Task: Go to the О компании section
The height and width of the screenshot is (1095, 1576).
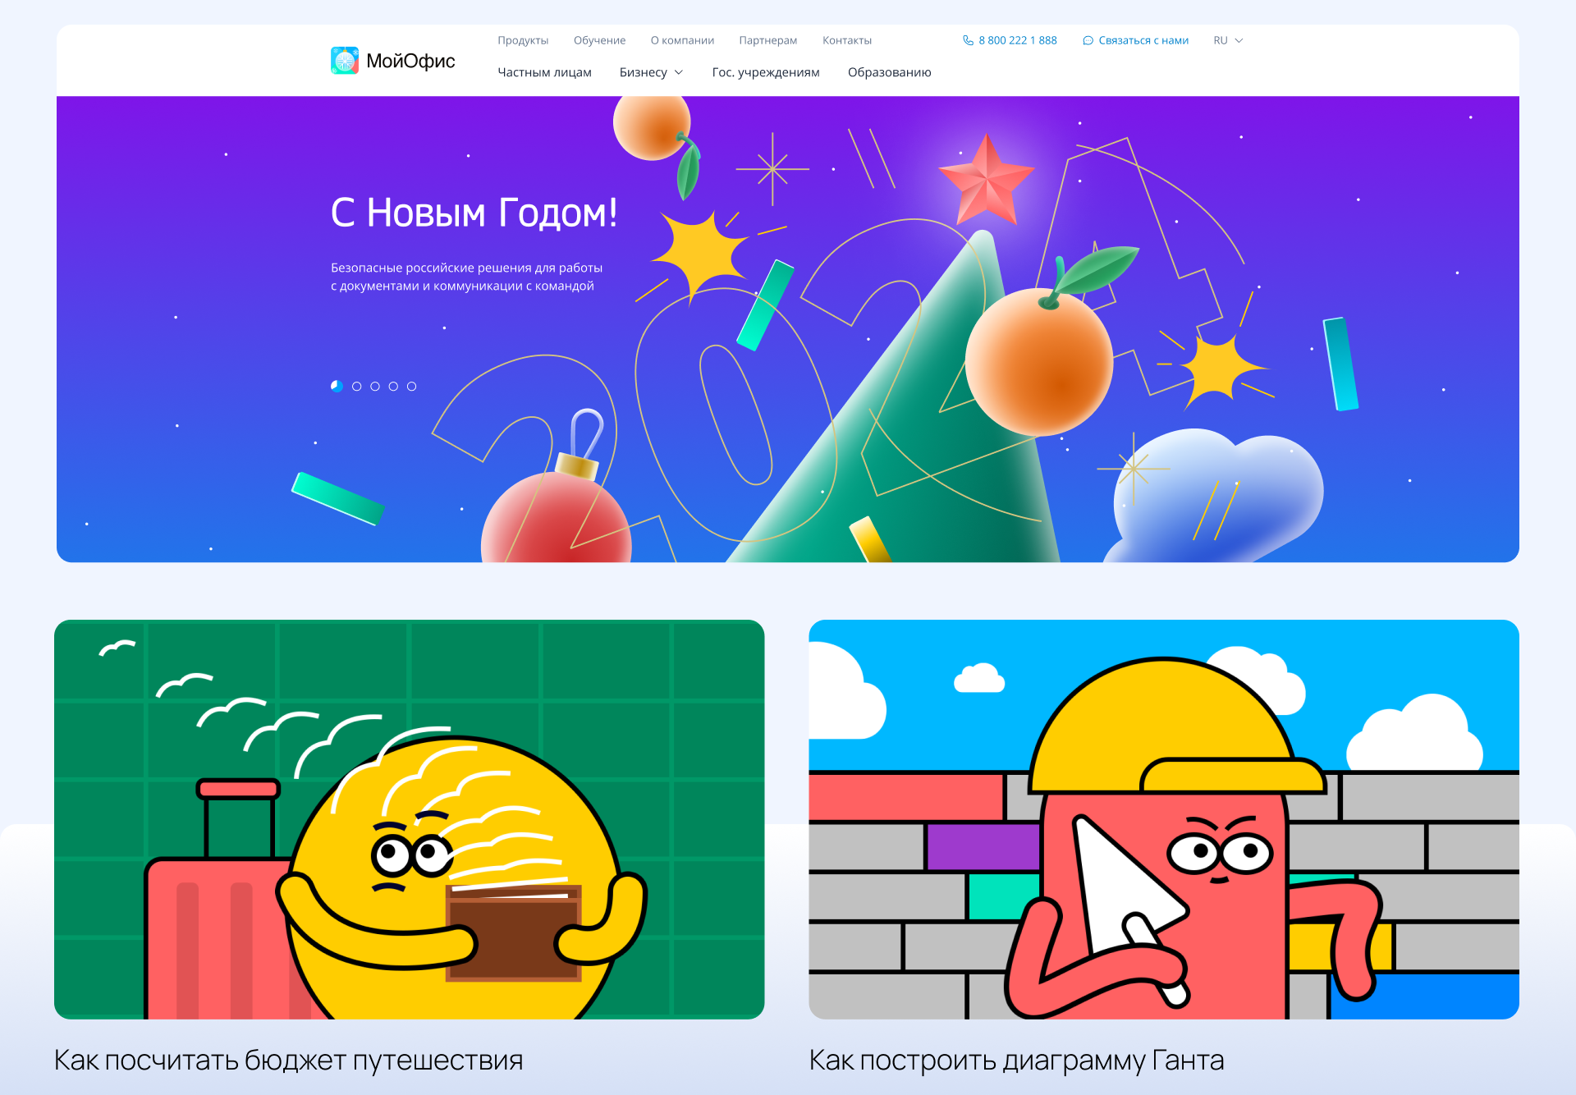Action: (682, 40)
